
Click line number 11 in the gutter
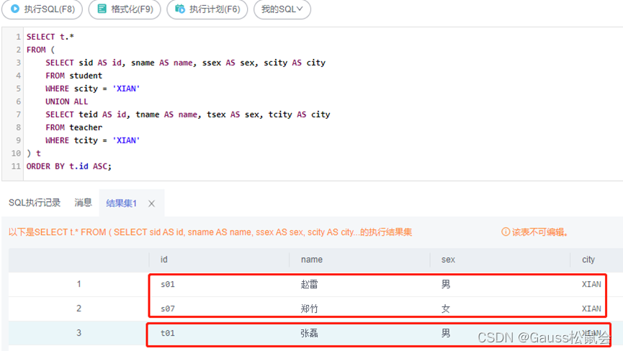point(16,166)
